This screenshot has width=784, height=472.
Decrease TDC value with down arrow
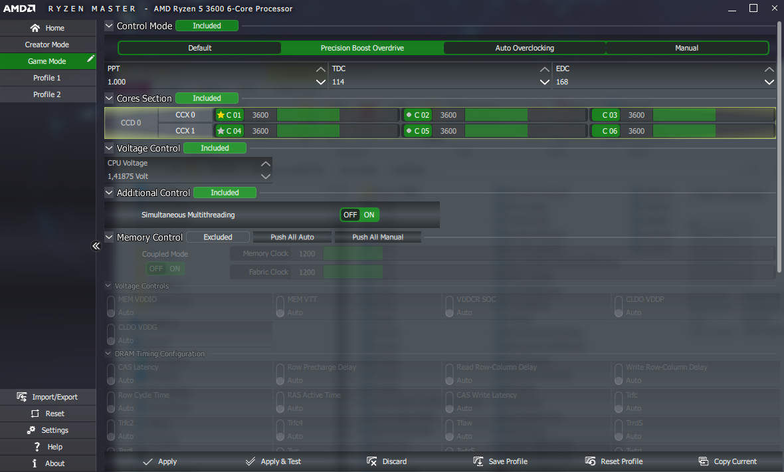[545, 82]
